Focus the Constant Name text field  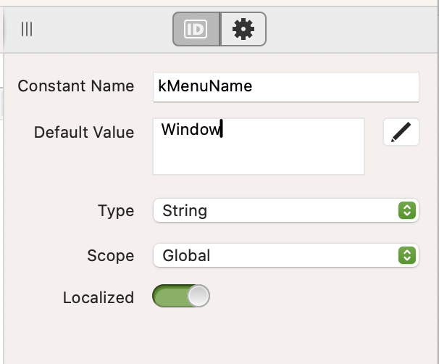286,87
